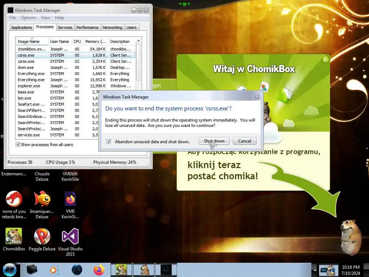The height and width of the screenshot is (277, 369).
Task: Sort processes by Memory column header
Action: click(x=96, y=41)
